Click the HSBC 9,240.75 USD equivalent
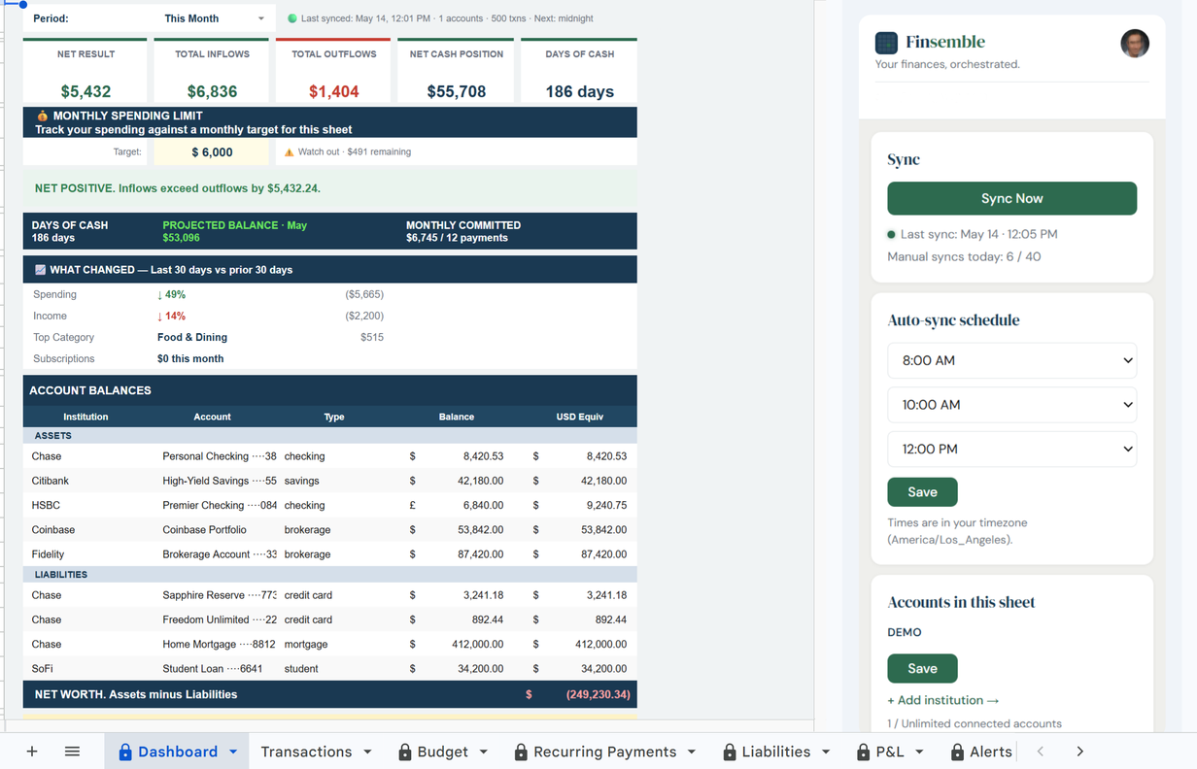The width and height of the screenshot is (1197, 769). click(x=606, y=505)
